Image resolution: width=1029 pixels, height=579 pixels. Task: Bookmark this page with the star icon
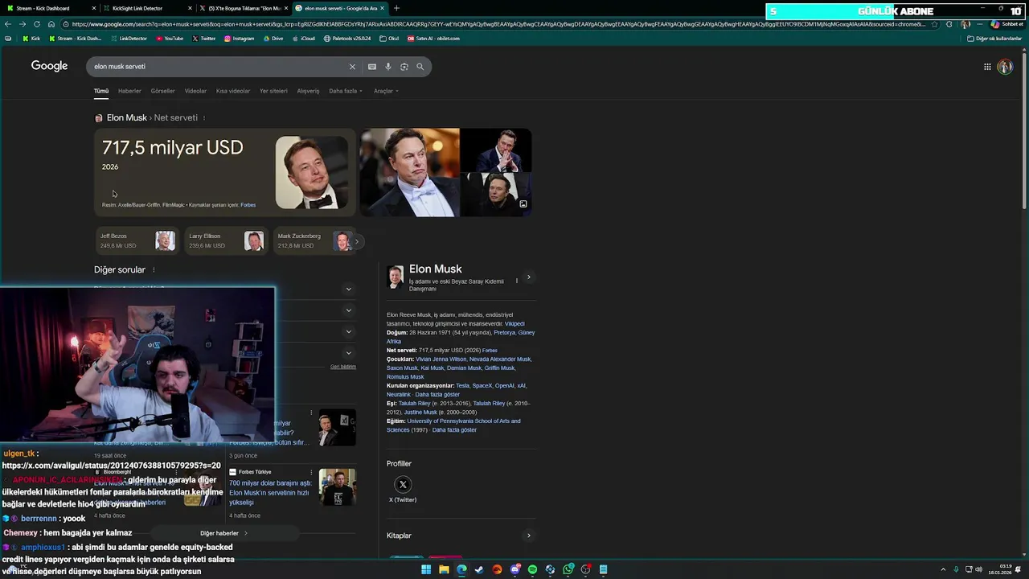934,24
